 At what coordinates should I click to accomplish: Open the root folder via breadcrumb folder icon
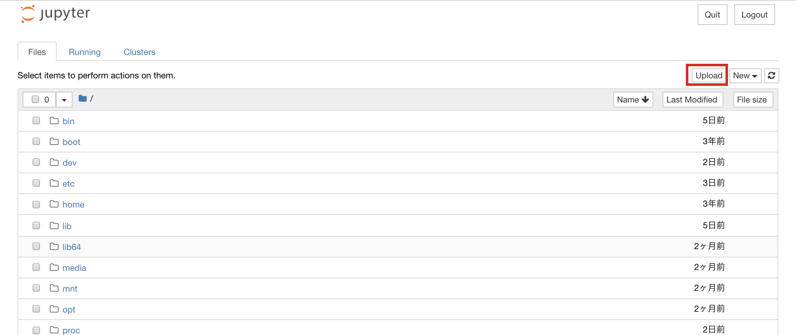(x=83, y=98)
